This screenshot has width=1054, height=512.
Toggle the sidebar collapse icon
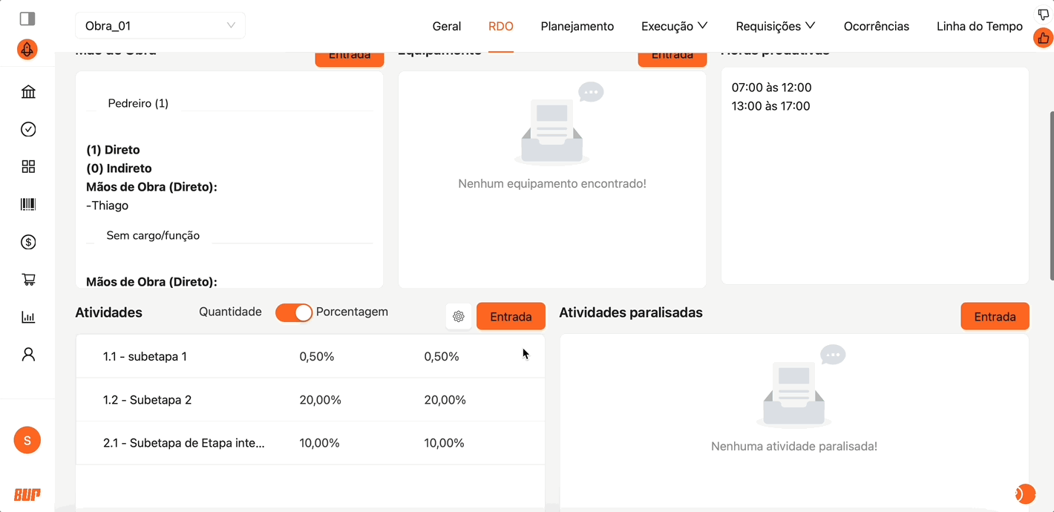point(27,19)
